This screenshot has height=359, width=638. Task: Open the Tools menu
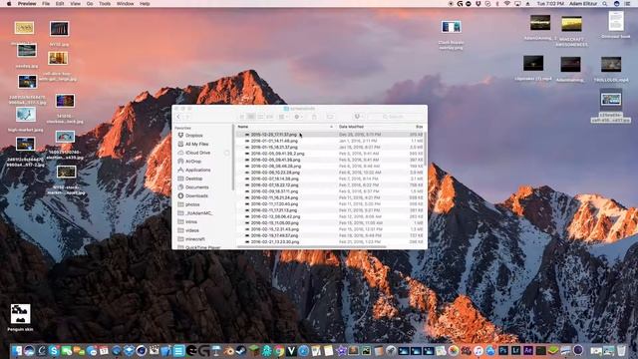[105, 4]
